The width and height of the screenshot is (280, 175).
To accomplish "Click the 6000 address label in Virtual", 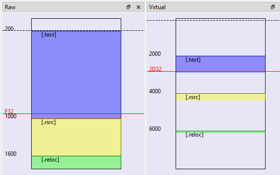I will (155, 129).
